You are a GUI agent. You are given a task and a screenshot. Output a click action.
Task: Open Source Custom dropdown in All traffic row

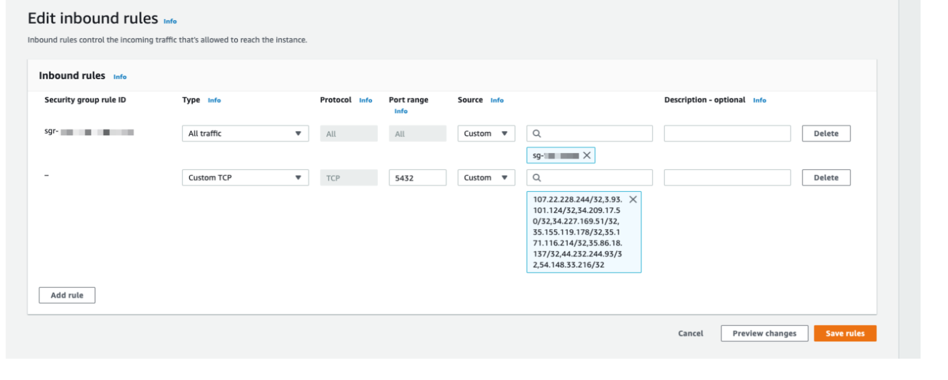(x=486, y=133)
